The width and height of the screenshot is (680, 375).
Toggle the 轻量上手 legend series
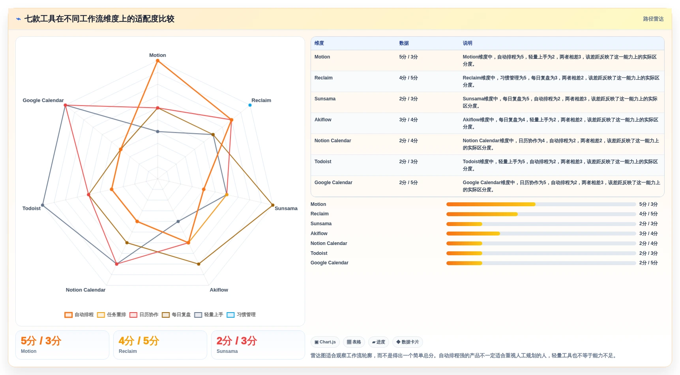pos(209,315)
